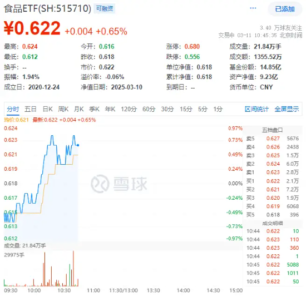Screen dimensions: 306x296
Task: Click the 10:45 trade with volume 1011
Action: [273, 273]
